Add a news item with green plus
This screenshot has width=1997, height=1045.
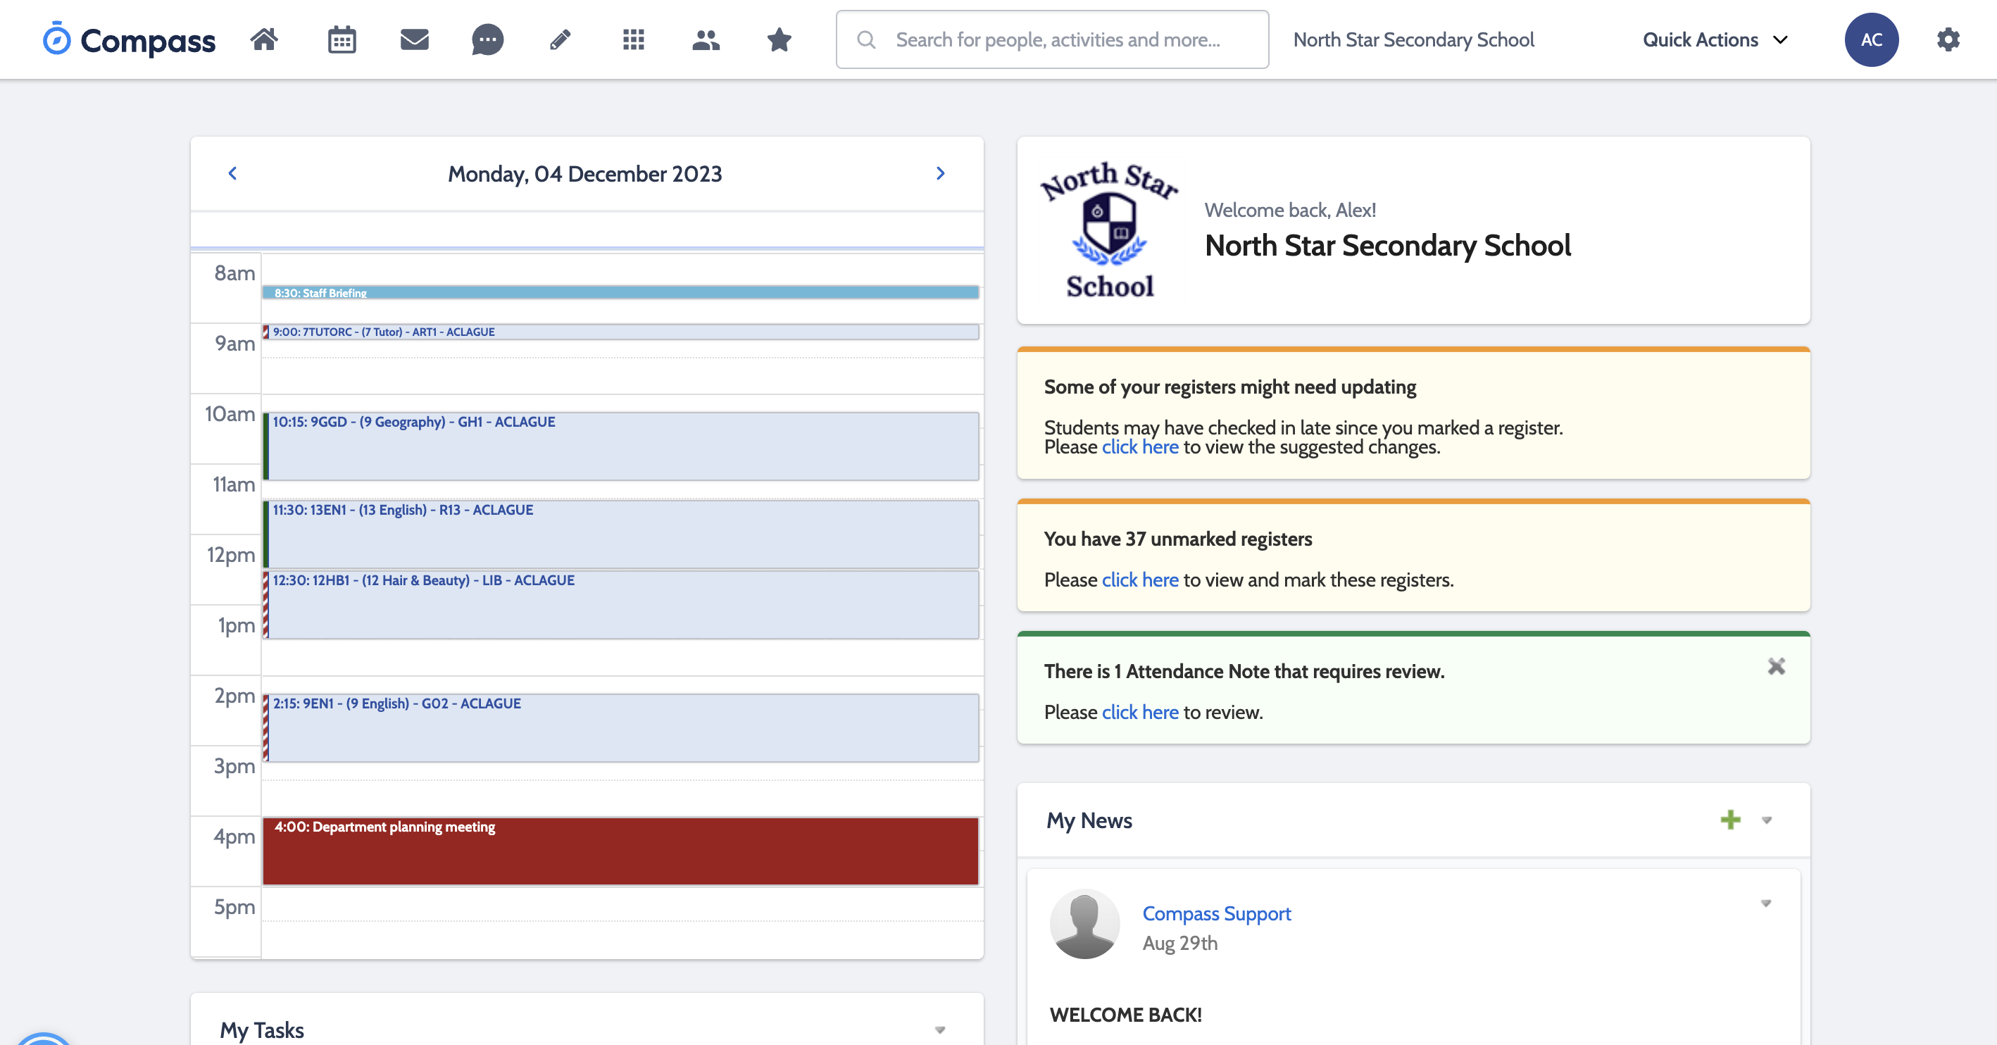click(1730, 820)
